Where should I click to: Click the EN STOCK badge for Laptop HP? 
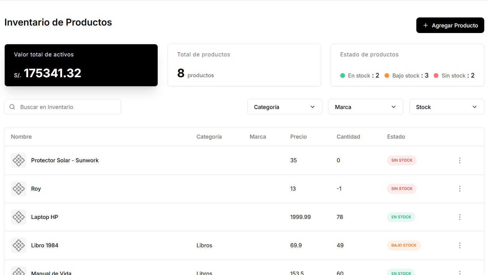pos(401,217)
